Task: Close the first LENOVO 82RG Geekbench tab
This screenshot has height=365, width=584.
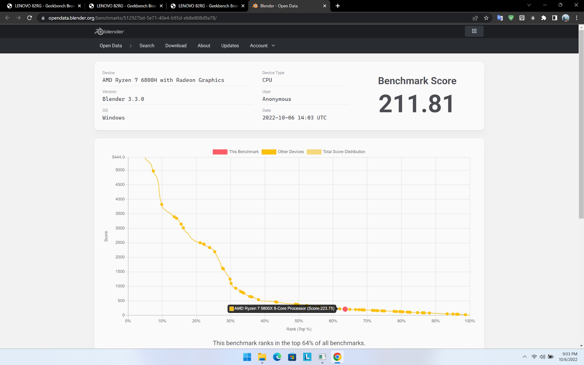Action: pyautogui.click(x=79, y=6)
